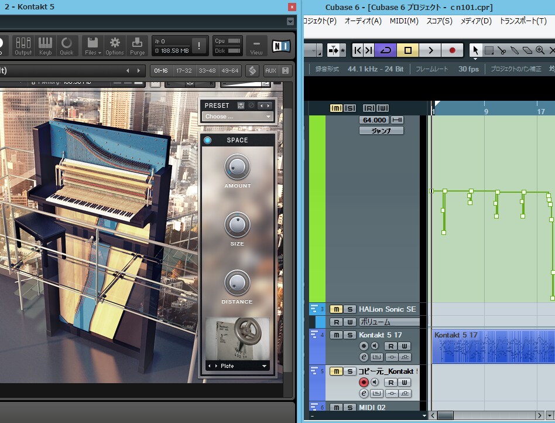Select the Range Selection tool

coord(489,50)
